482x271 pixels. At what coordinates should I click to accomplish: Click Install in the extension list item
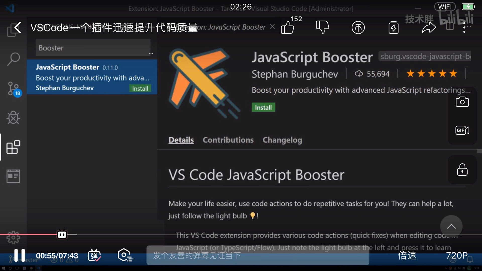[x=140, y=88]
